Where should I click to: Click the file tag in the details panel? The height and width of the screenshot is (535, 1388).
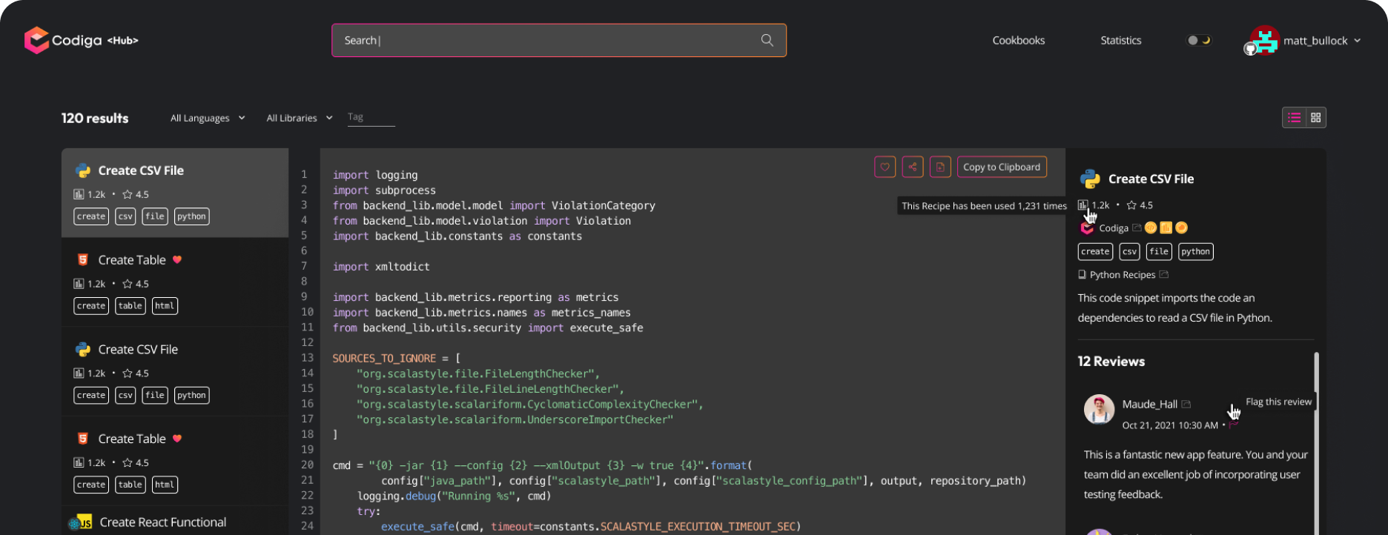pos(1159,252)
